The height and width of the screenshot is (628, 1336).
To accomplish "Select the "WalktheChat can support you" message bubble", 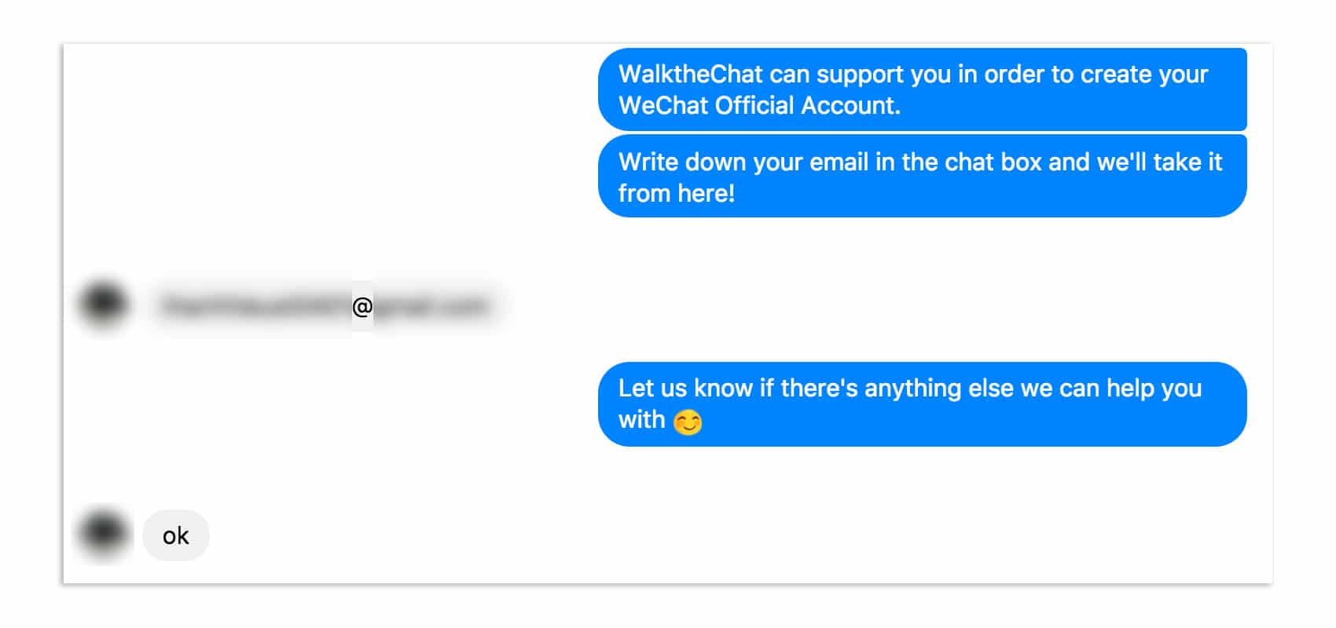I will coord(923,89).
